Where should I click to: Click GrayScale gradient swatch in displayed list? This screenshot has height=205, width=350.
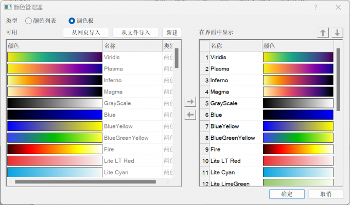pos(298,103)
